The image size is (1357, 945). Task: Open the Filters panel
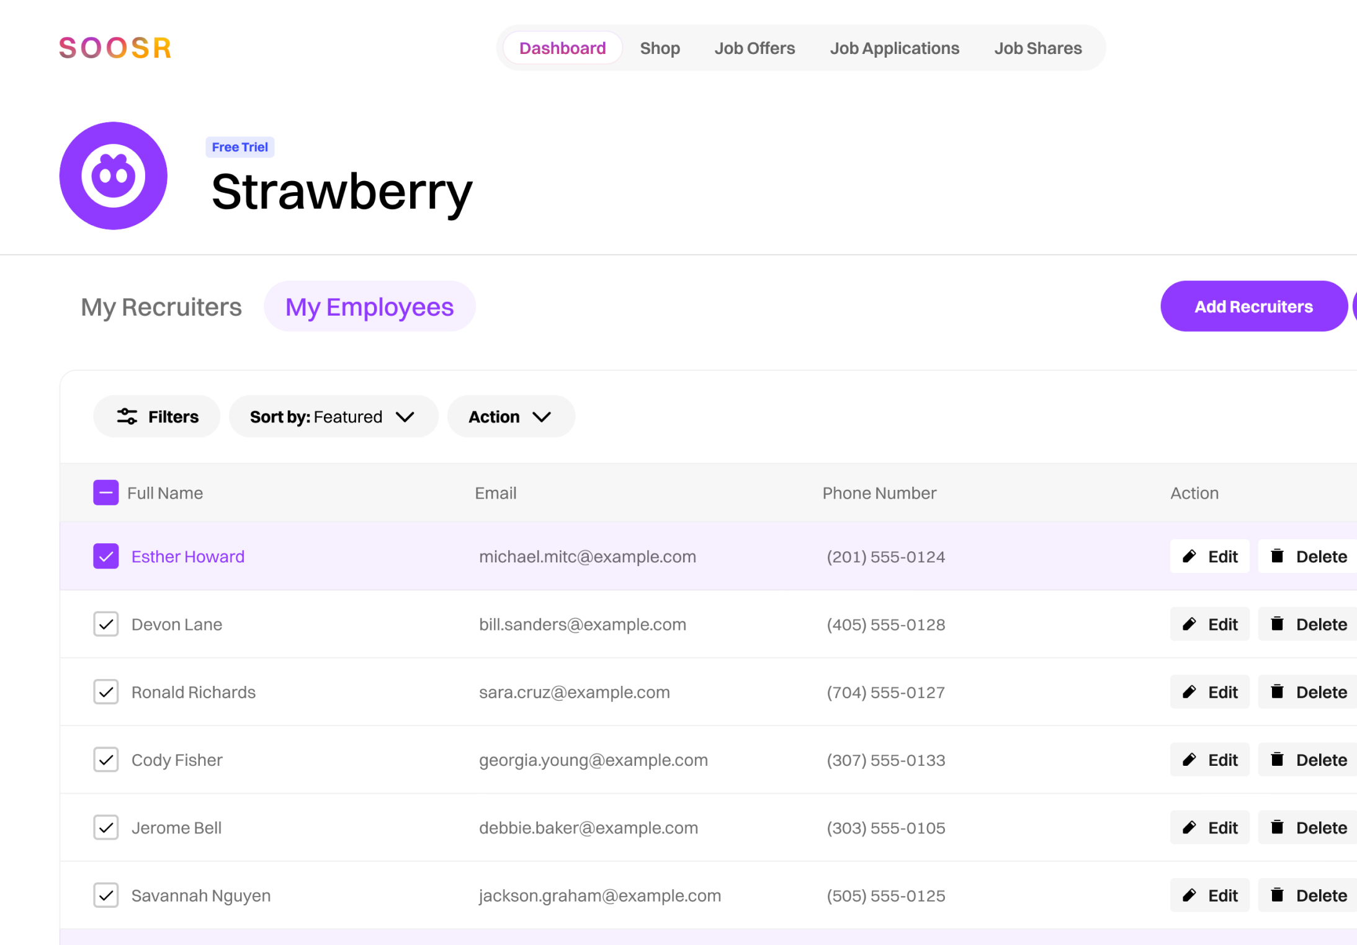[157, 417]
